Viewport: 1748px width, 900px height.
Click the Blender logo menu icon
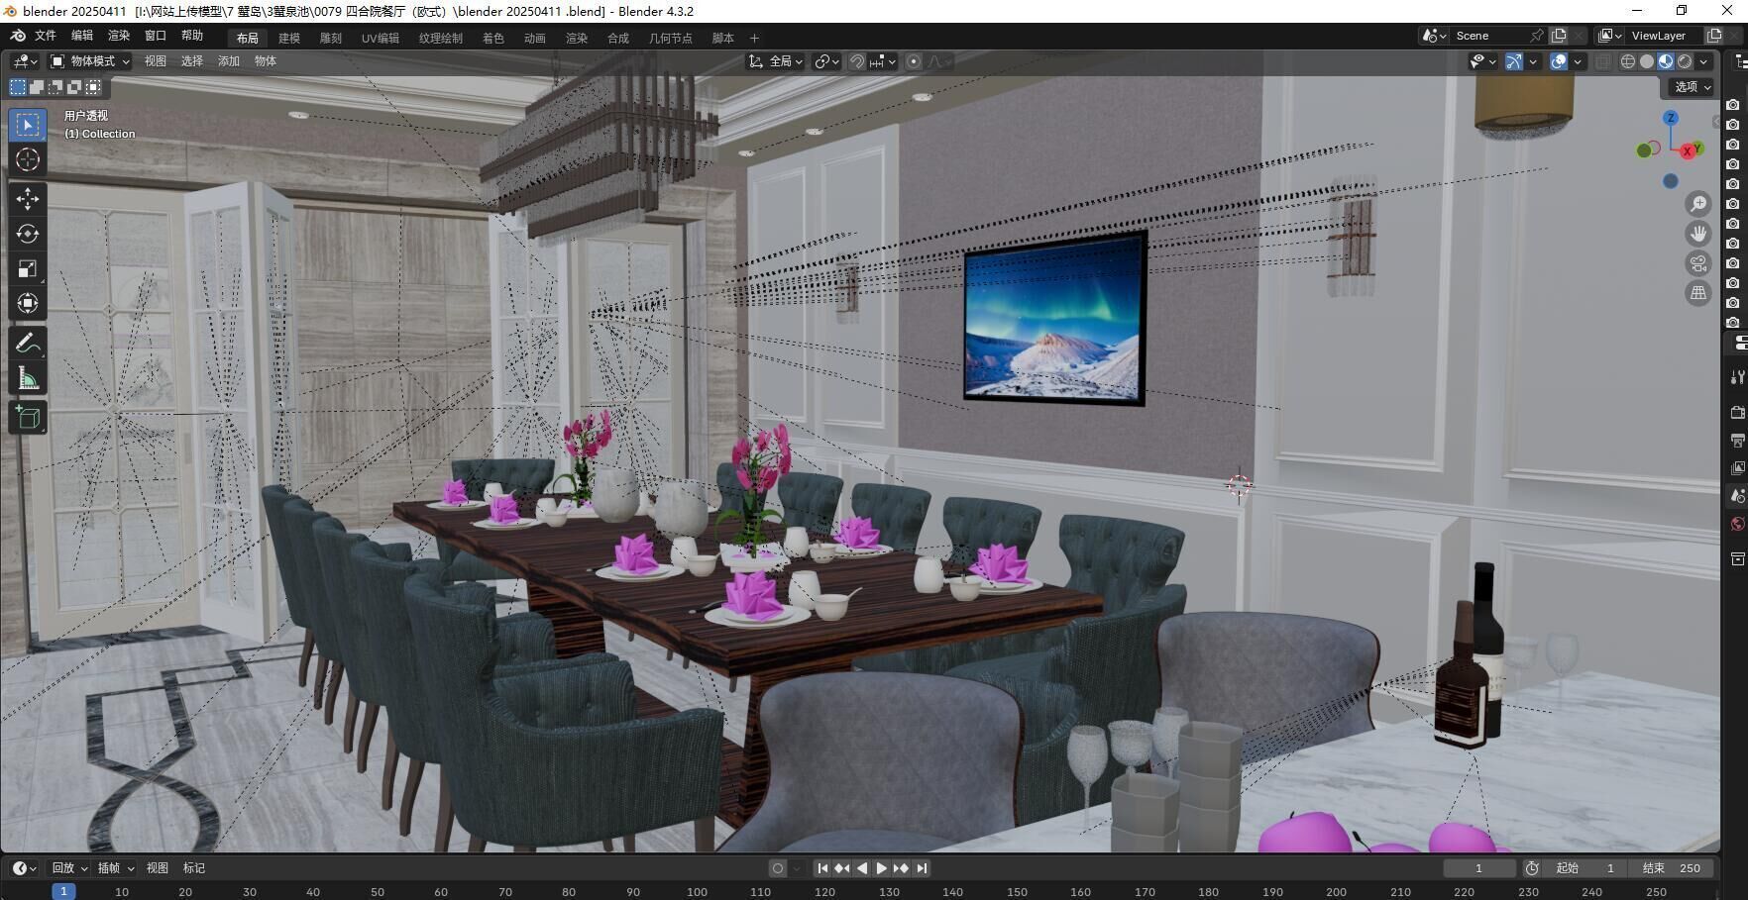pyautogui.click(x=18, y=36)
